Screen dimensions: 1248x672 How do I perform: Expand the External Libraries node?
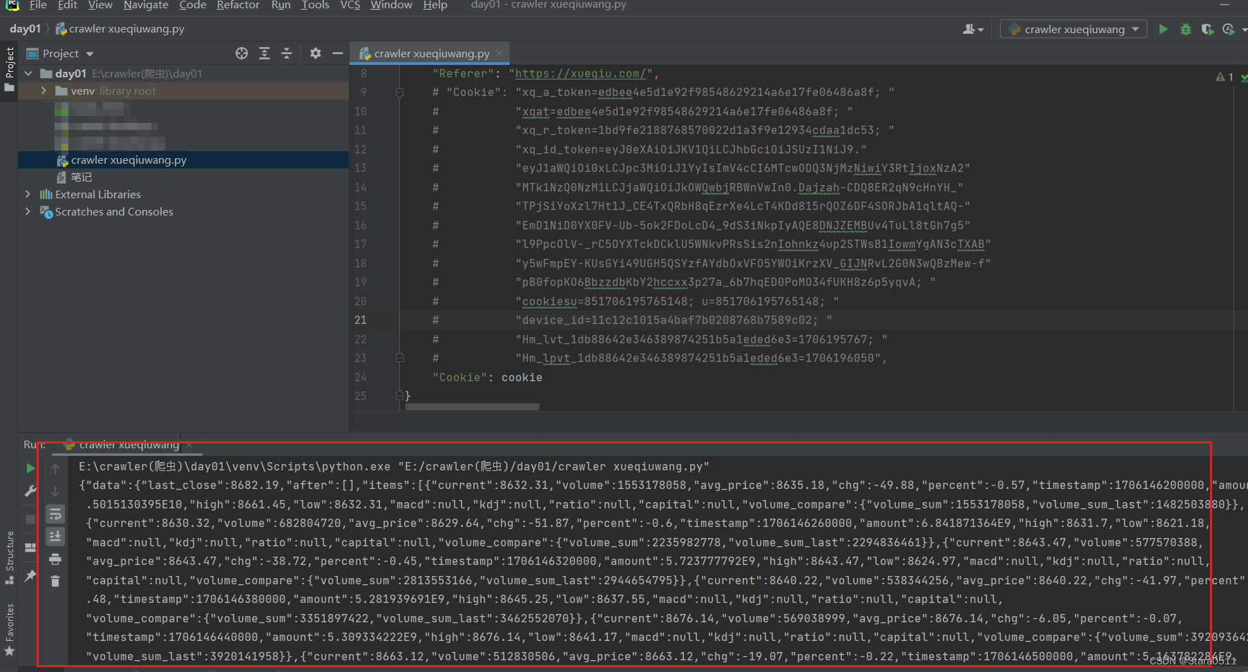28,194
